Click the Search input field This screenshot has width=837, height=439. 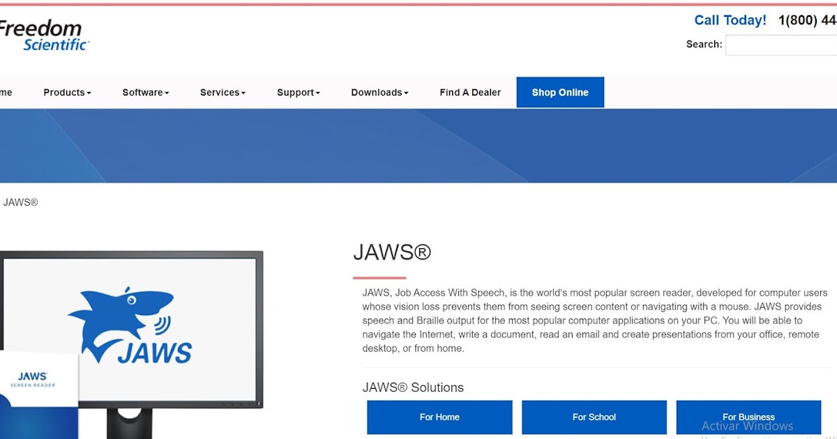[x=781, y=45]
